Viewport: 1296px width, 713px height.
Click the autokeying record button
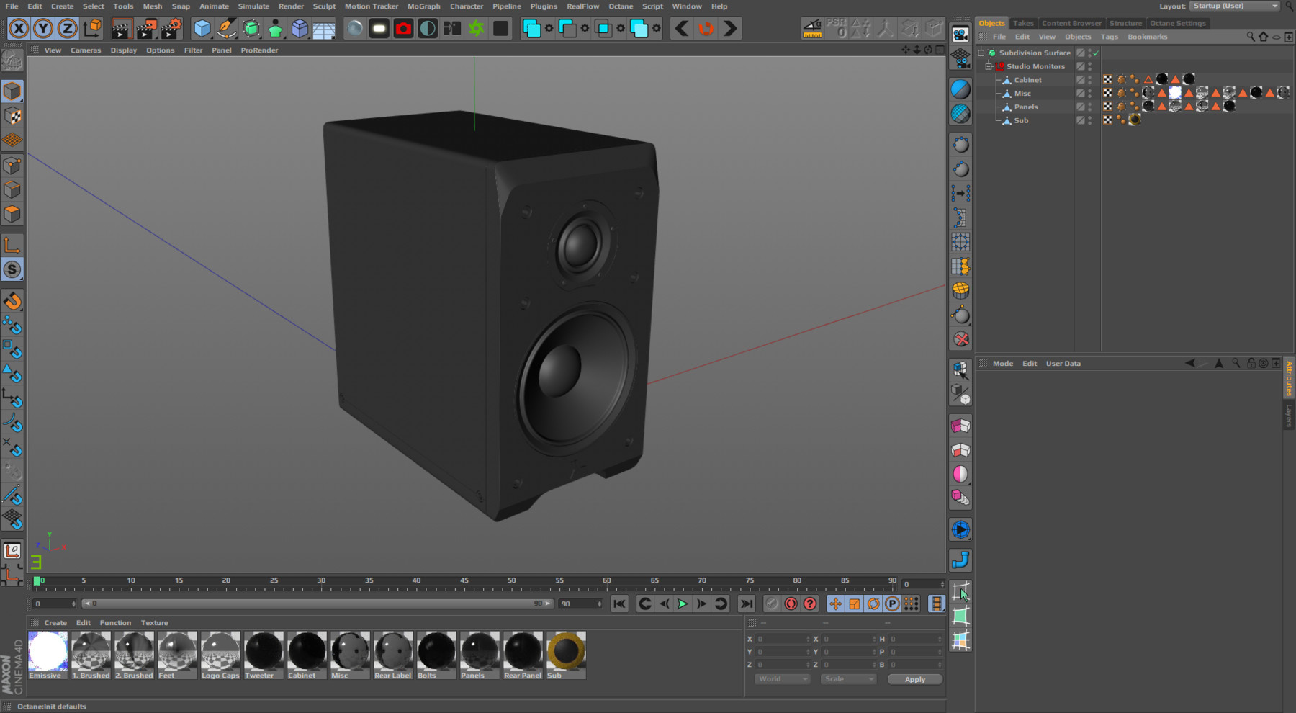point(791,604)
